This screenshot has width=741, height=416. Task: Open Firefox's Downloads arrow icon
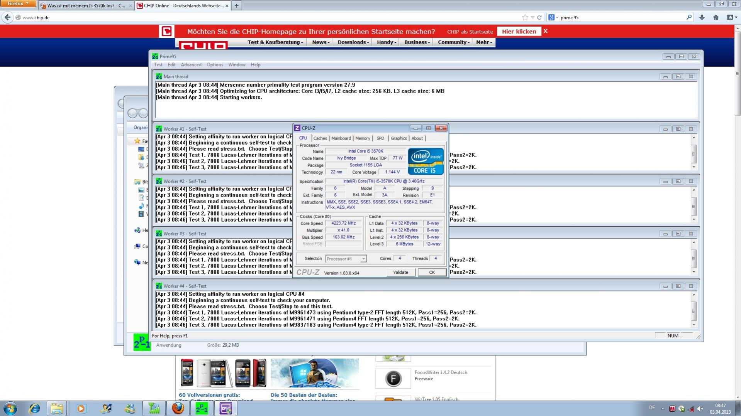(702, 17)
